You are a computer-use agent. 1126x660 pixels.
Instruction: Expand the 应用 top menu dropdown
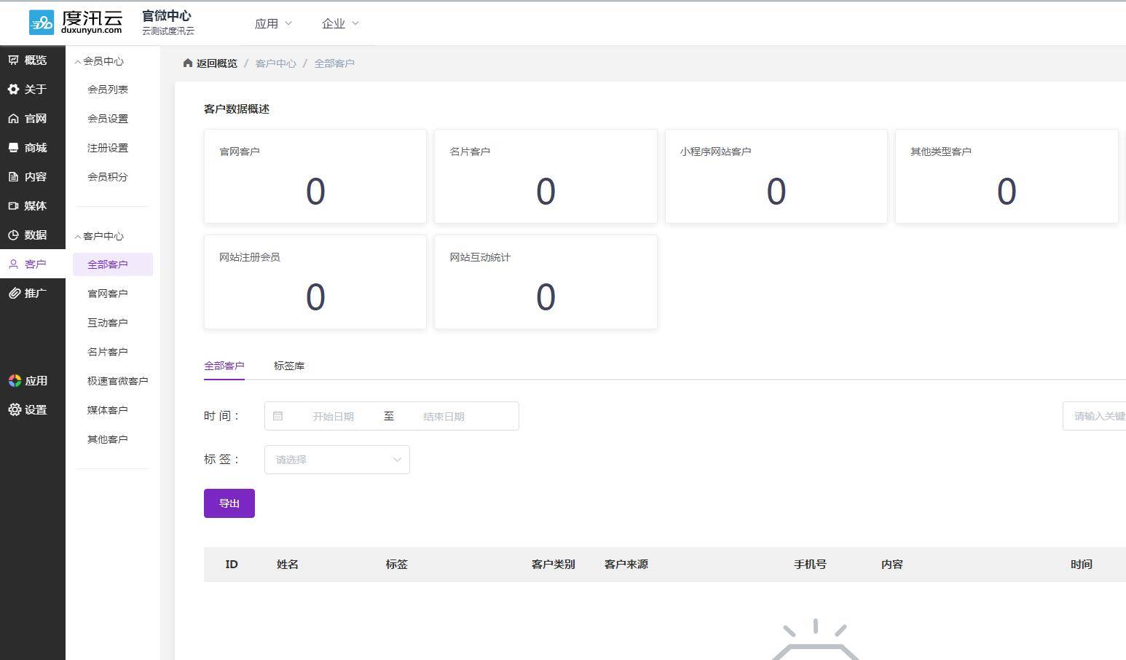(x=273, y=23)
